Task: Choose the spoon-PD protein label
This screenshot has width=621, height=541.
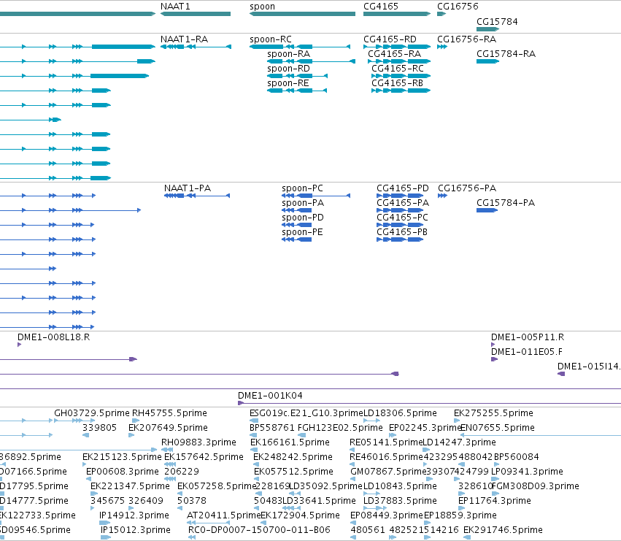Action: 303,218
